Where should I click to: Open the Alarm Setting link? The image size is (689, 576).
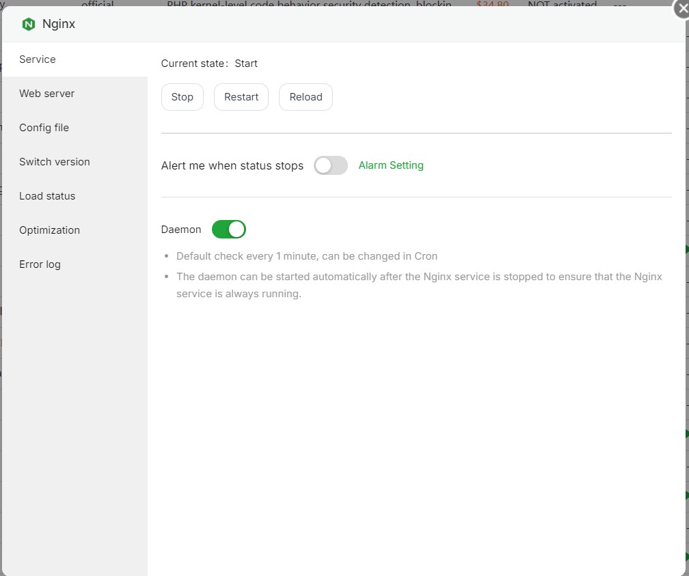coord(391,165)
